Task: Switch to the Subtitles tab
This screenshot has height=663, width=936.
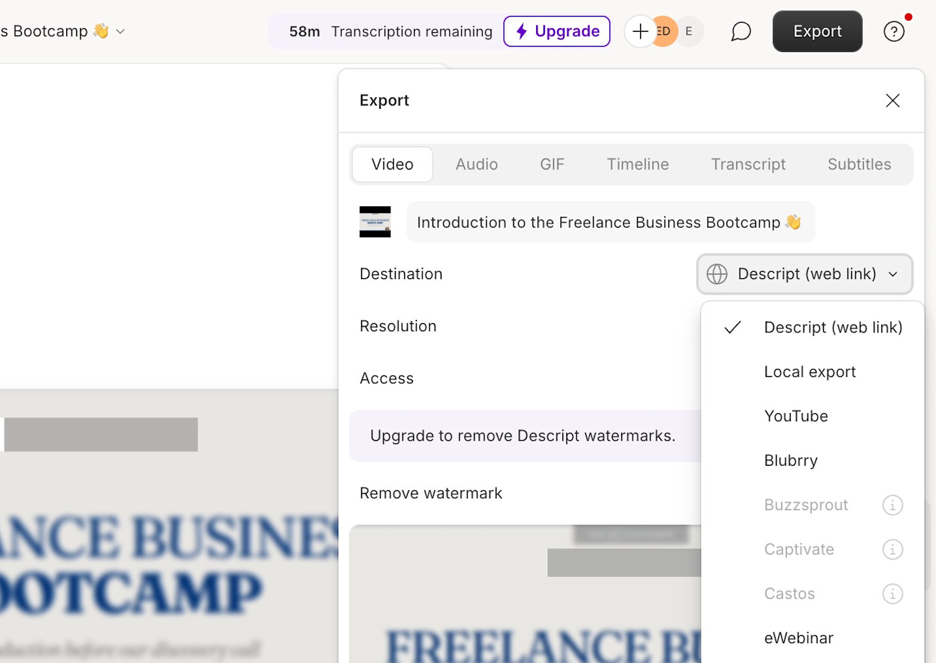Action: click(859, 164)
